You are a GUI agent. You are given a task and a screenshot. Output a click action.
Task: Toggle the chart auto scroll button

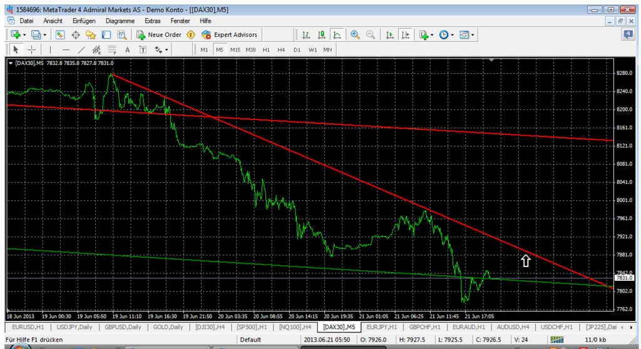(x=389, y=35)
